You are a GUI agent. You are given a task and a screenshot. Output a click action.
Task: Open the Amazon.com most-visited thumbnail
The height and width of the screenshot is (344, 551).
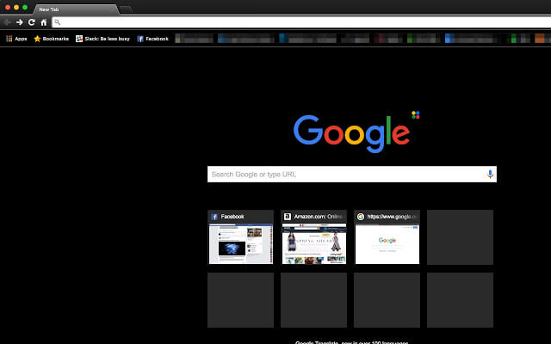click(313, 237)
